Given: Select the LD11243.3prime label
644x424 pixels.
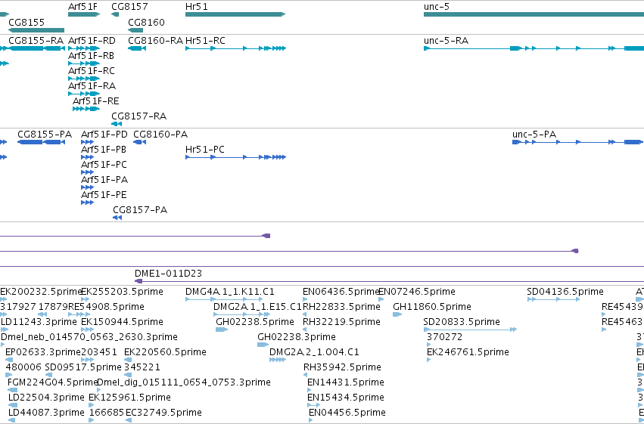Looking at the screenshot, I should 39,322.
